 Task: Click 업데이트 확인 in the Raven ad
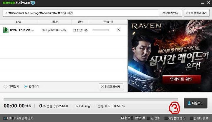pyautogui.click(x=182, y=79)
